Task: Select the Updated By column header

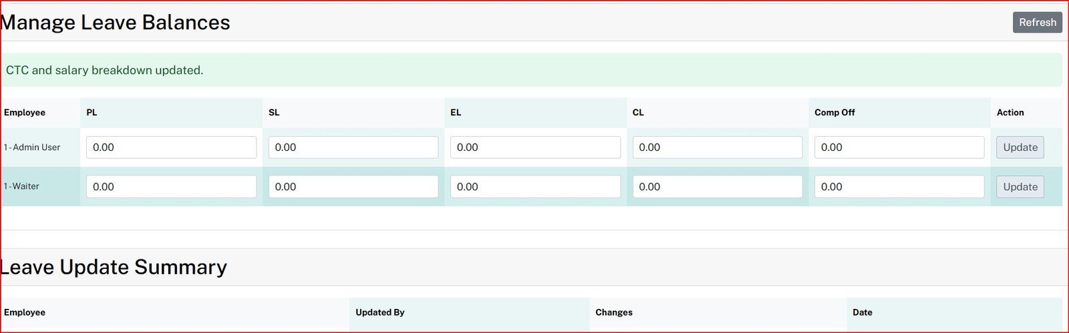Action: (x=379, y=312)
